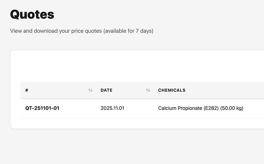
Task: Click the DATE column header label
Action: (106, 90)
